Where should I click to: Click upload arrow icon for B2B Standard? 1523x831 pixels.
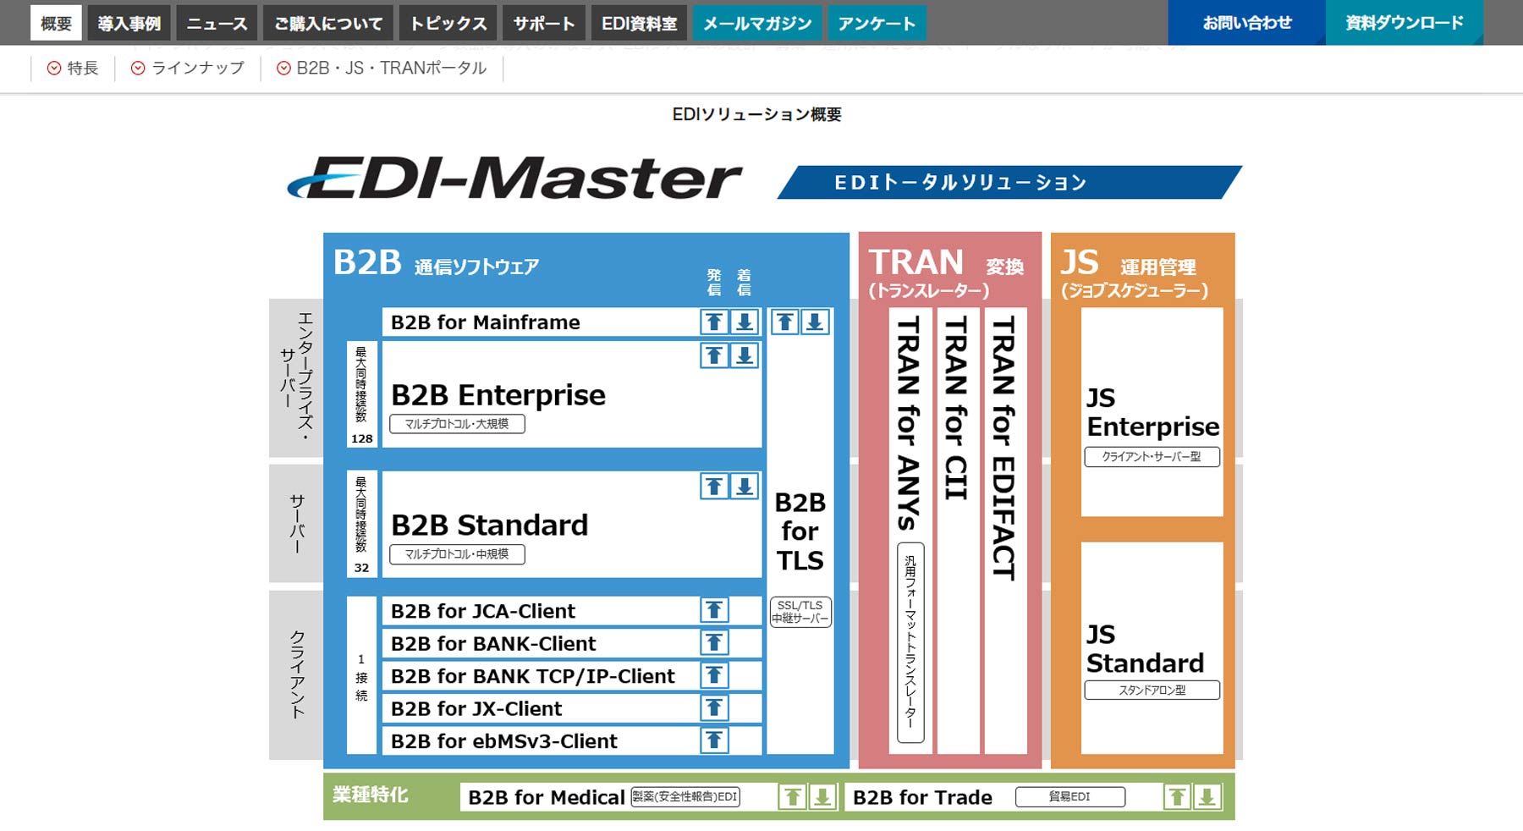pyautogui.click(x=714, y=486)
